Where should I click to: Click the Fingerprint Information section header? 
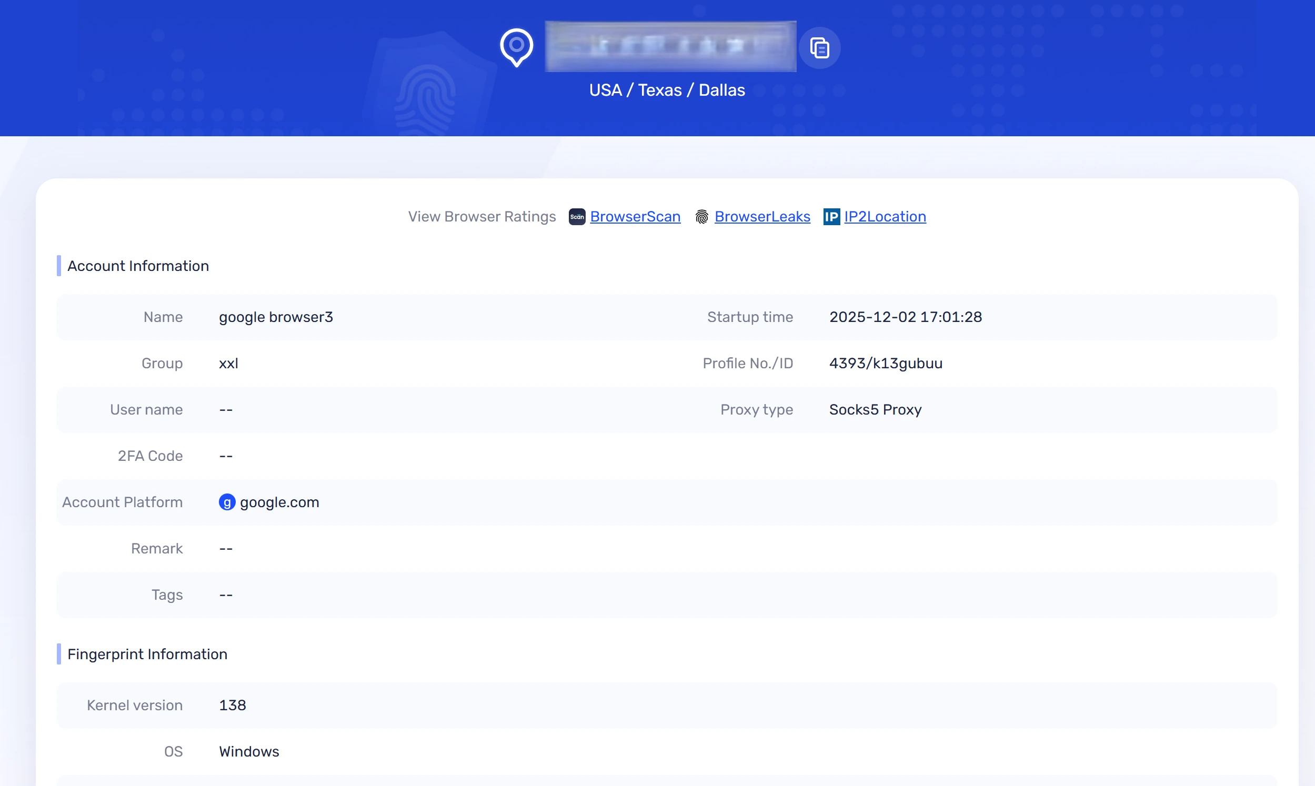(x=147, y=654)
